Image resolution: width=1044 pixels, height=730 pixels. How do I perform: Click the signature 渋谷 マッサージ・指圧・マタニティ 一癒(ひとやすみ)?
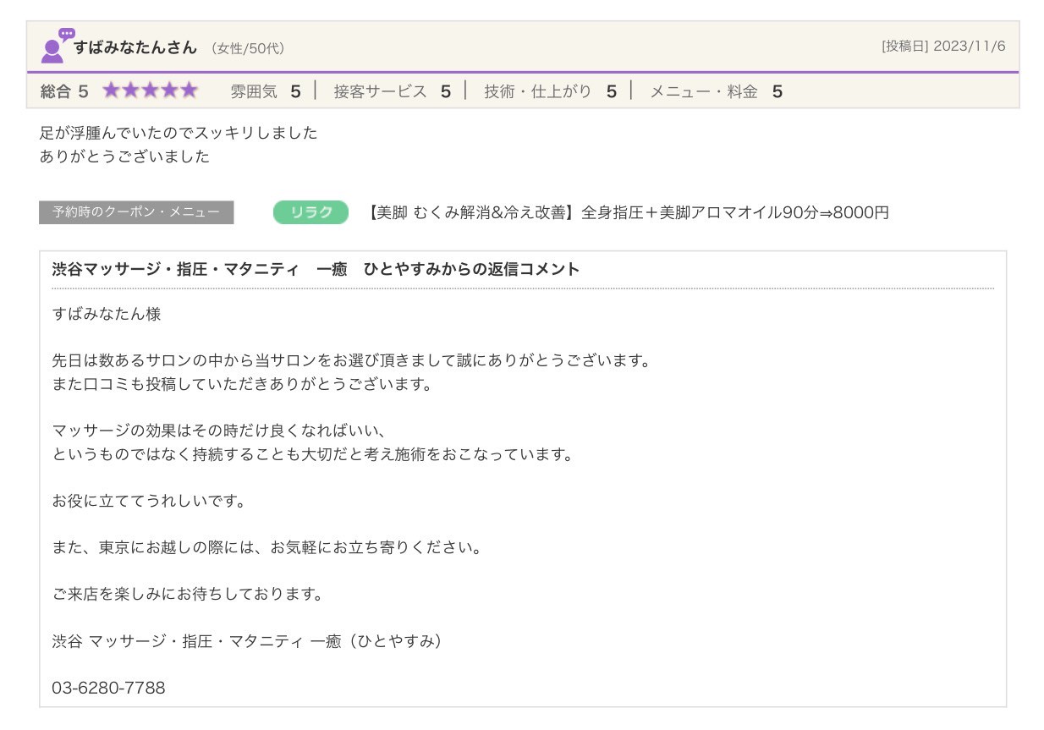[x=247, y=641]
